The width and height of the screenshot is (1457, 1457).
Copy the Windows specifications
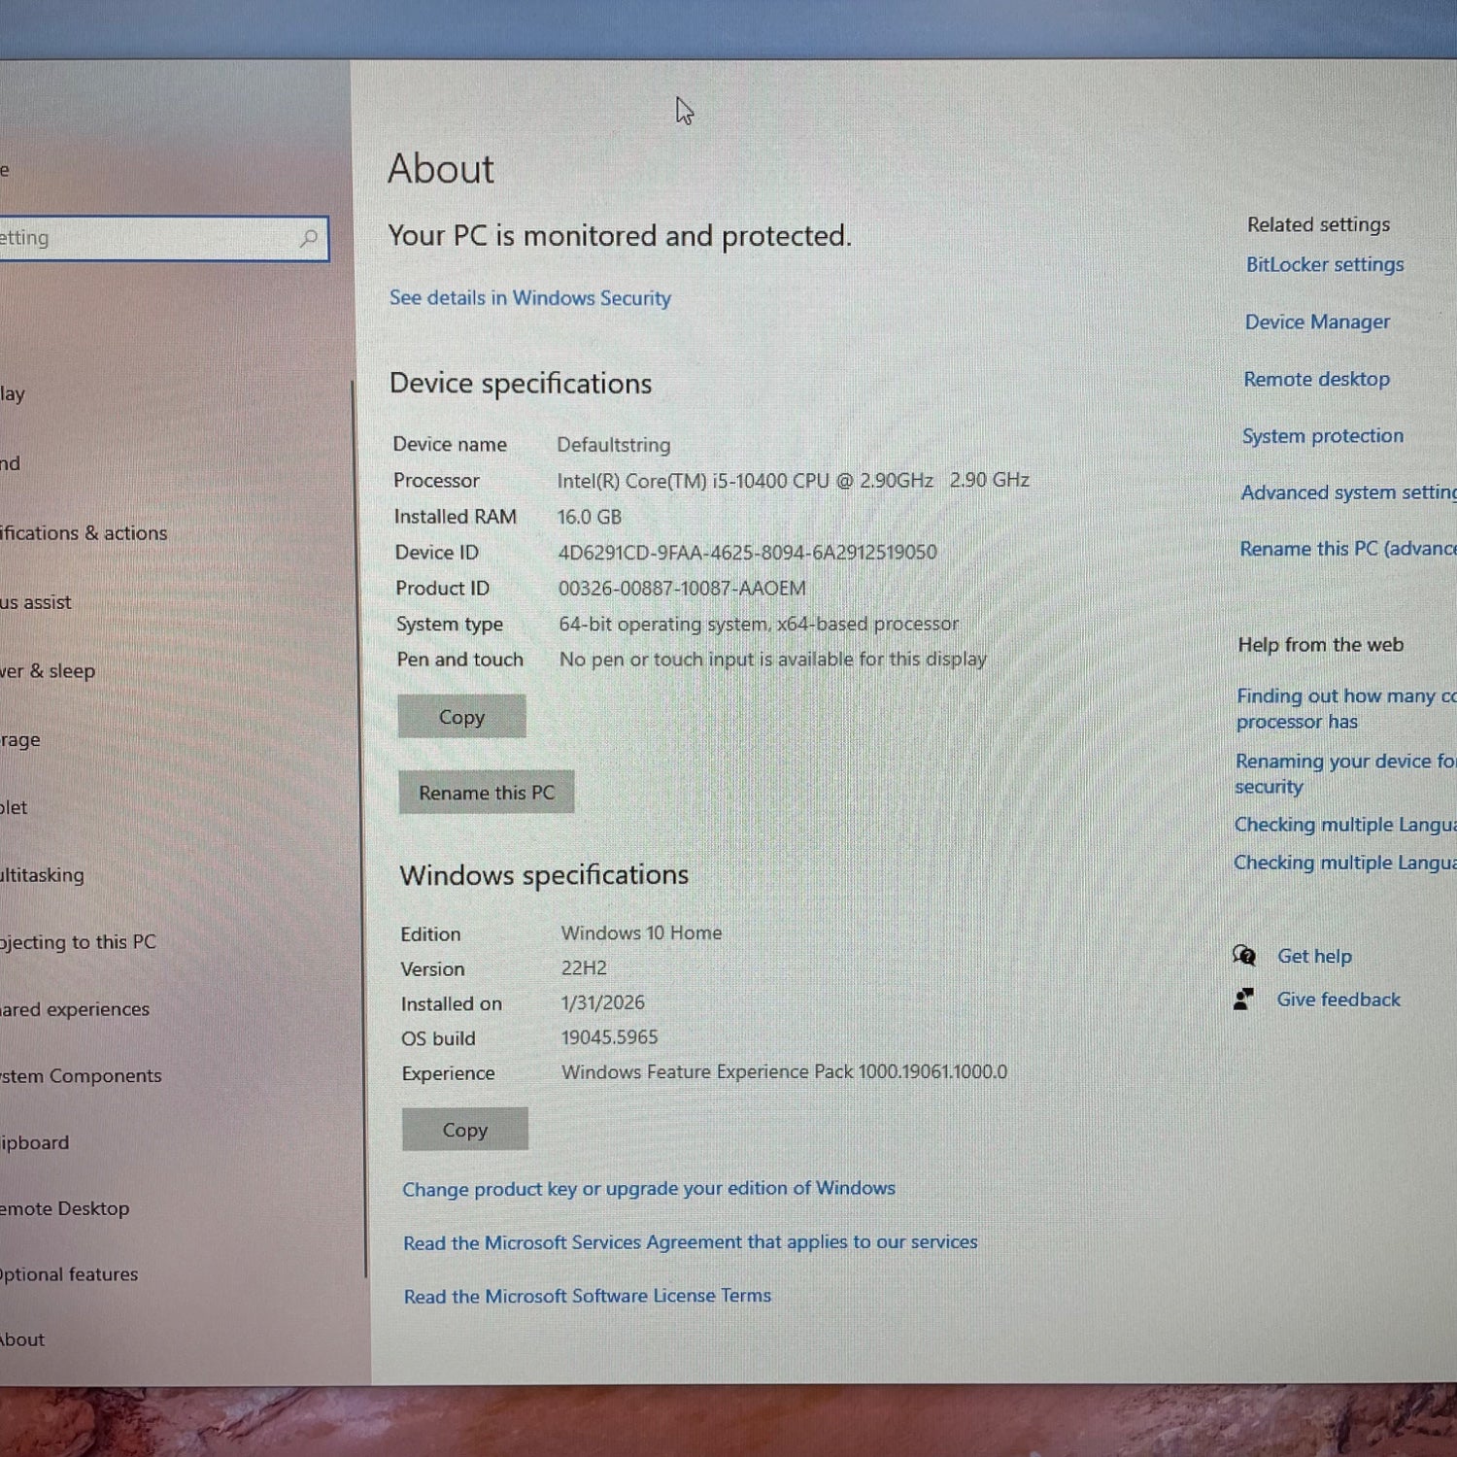(x=465, y=1130)
